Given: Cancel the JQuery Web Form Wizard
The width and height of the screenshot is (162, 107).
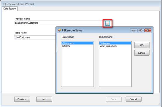Looking at the screenshot, I should (x=133, y=99).
